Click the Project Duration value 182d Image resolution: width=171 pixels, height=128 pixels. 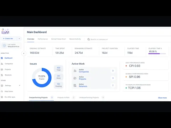(x=105, y=53)
